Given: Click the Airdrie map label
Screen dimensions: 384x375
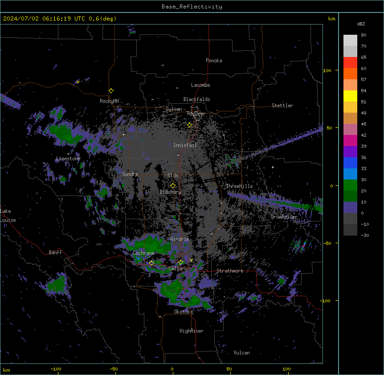Looking at the screenshot, I should tap(180, 239).
